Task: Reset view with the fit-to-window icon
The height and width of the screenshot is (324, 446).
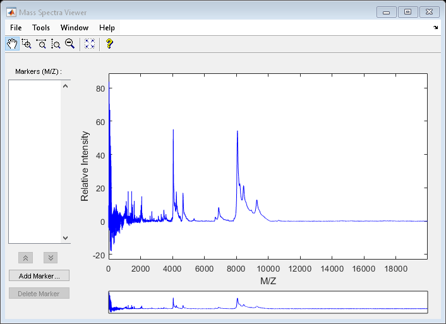Action: pyautogui.click(x=89, y=44)
